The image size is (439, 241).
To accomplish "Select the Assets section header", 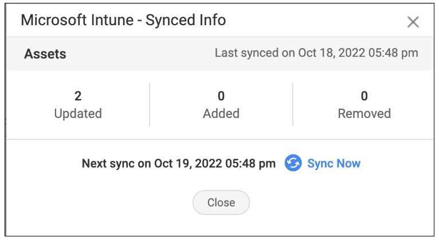I will pos(45,54).
